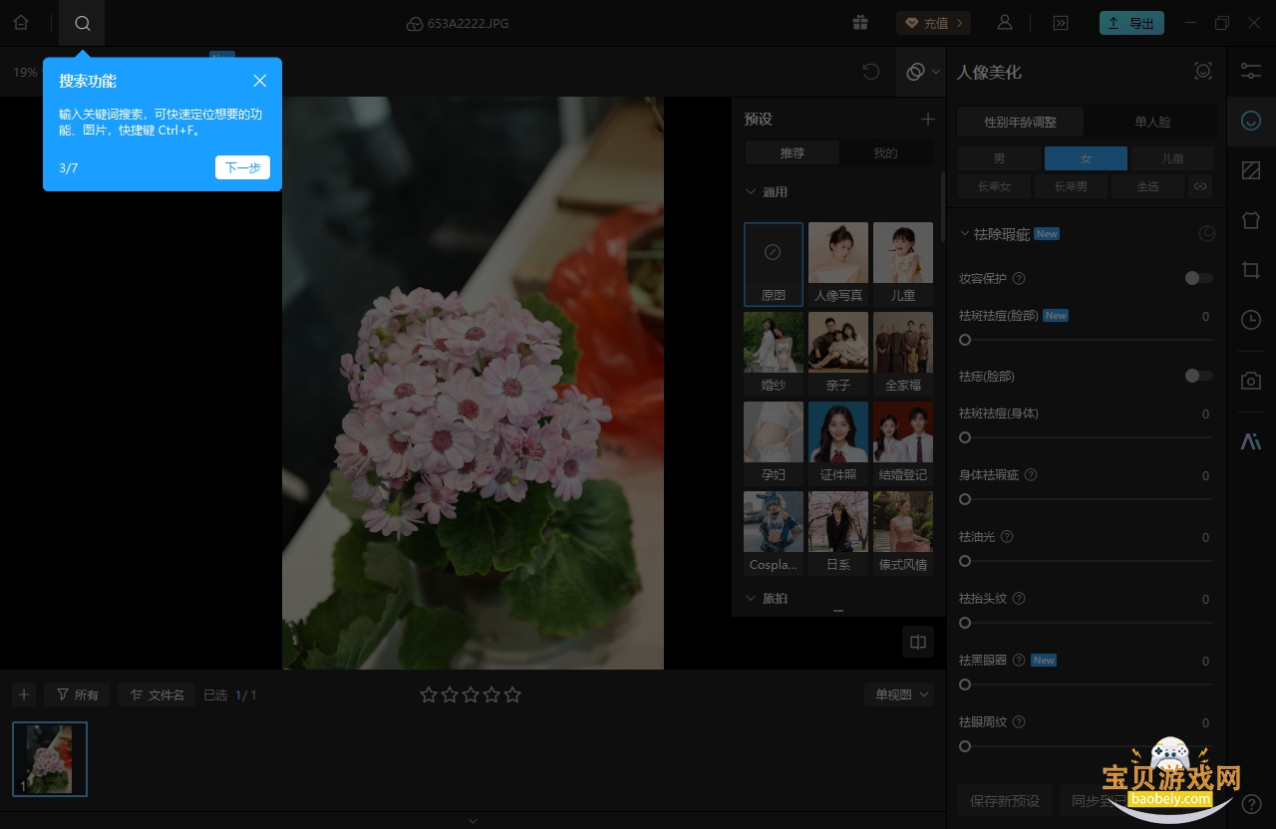Viewport: 1276px width, 829px height.
Task: Select the portrait beautify face icon
Action: (x=1251, y=121)
